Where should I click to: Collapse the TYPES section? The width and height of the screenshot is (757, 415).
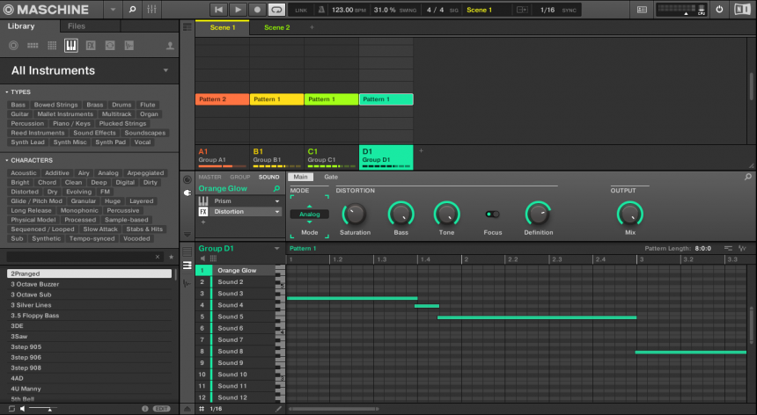6,91
